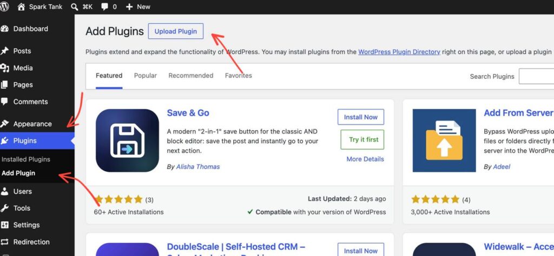Select Add Plugin submenu item
Image resolution: width=554 pixels, height=256 pixels.
(x=18, y=173)
